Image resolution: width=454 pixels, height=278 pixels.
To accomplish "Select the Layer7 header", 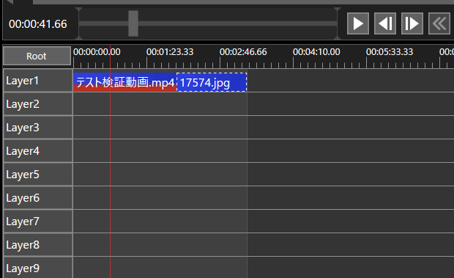I will point(37,222).
